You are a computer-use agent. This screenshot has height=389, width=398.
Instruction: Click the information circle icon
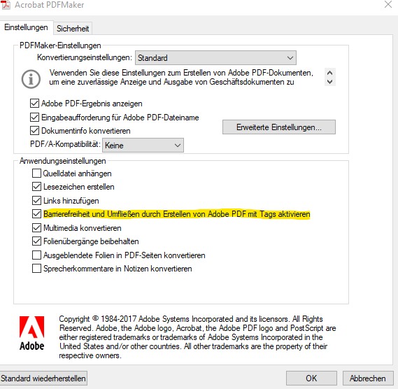(x=31, y=79)
